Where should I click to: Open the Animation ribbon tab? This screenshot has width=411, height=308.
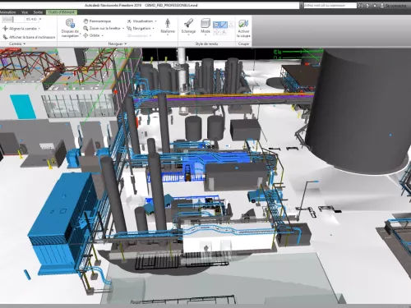(x=7, y=12)
